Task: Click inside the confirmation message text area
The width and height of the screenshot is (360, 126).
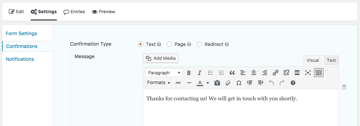Action: pyautogui.click(x=241, y=108)
